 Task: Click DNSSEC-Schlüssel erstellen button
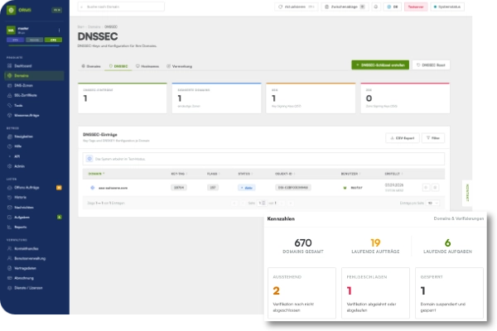pyautogui.click(x=380, y=65)
